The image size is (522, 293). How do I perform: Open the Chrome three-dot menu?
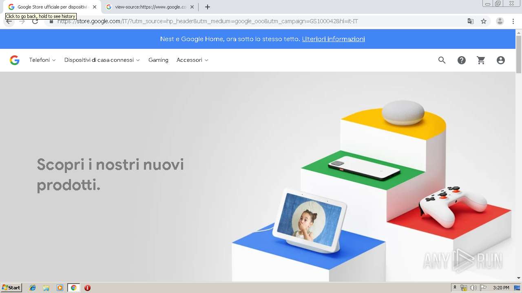[513, 21]
